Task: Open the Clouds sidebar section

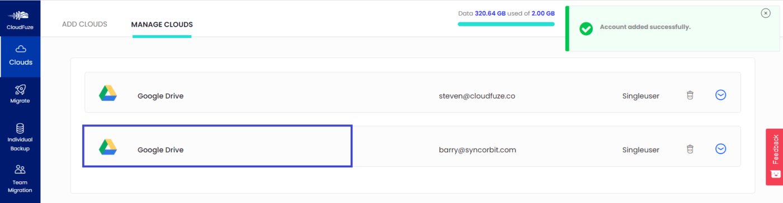Action: coord(21,56)
